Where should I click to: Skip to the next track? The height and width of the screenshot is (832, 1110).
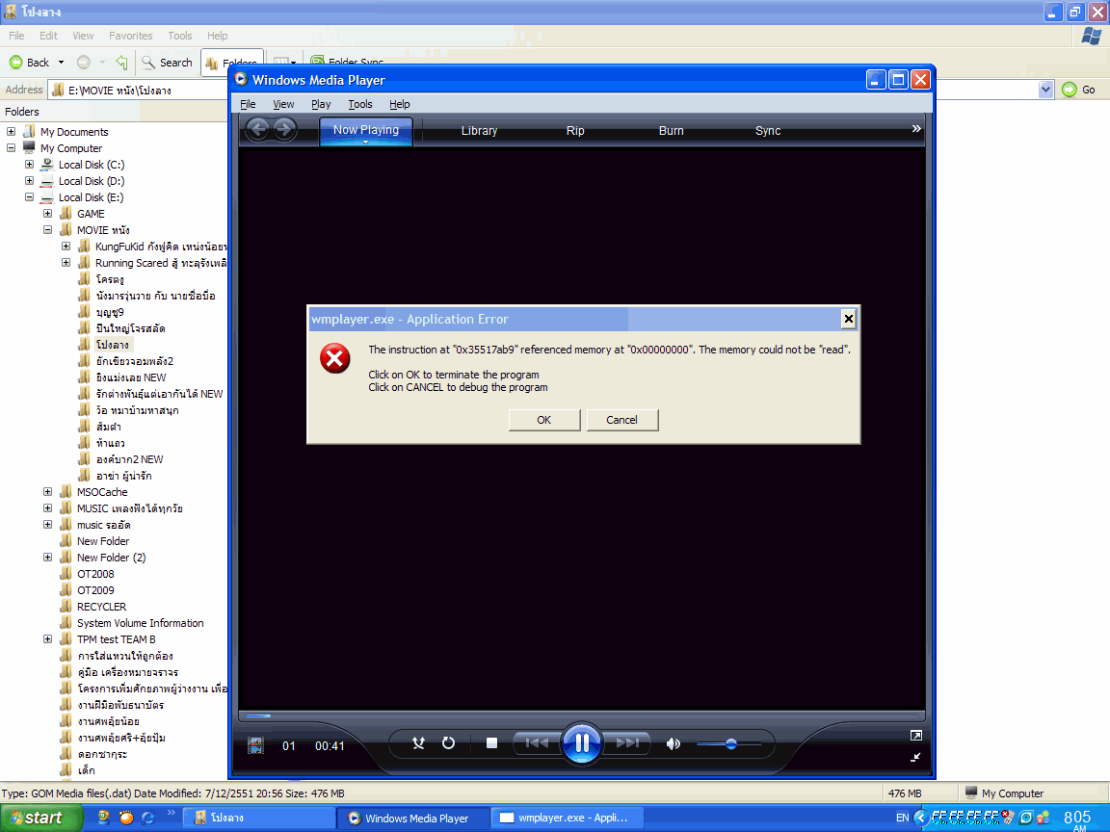click(627, 742)
